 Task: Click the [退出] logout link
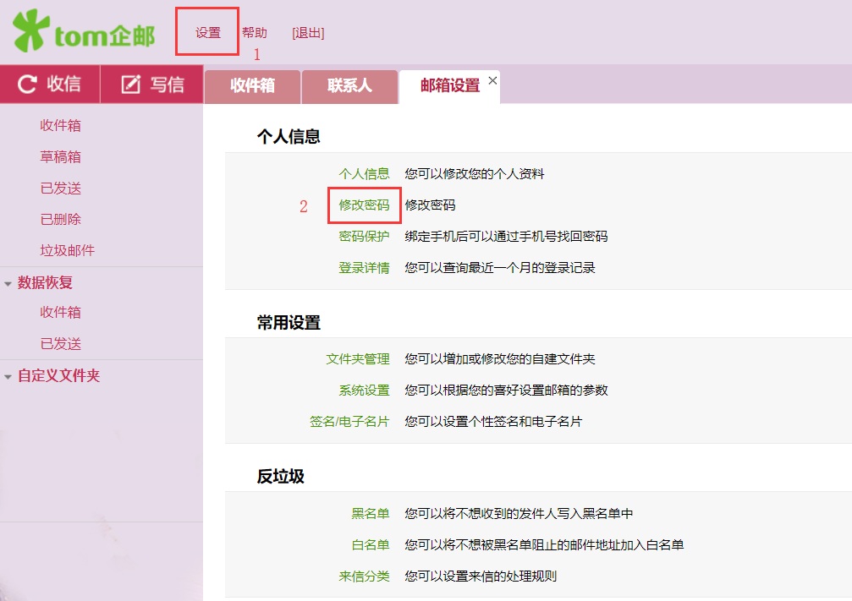click(x=308, y=33)
